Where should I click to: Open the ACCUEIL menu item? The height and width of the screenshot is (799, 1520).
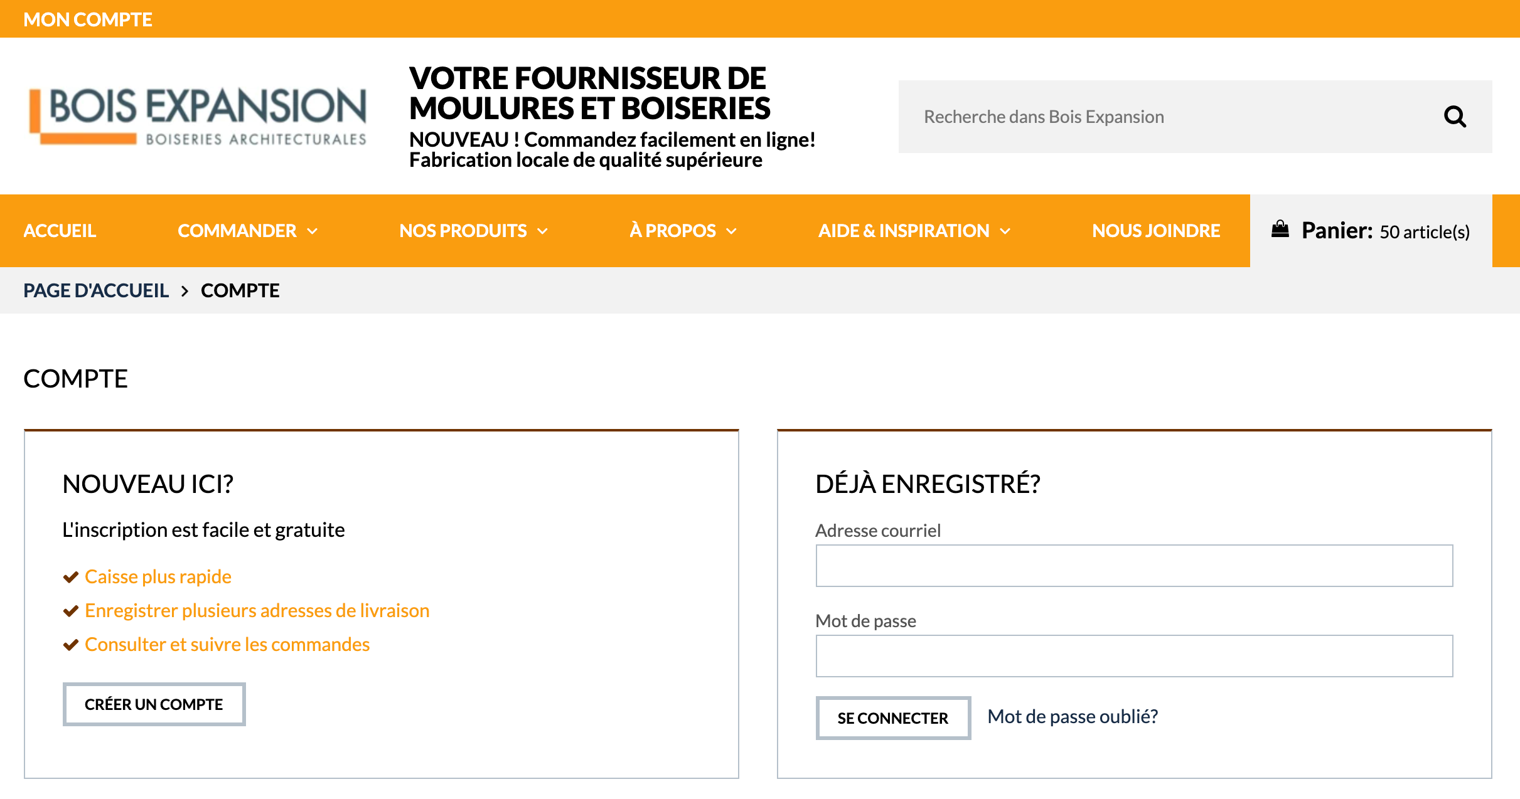point(60,230)
